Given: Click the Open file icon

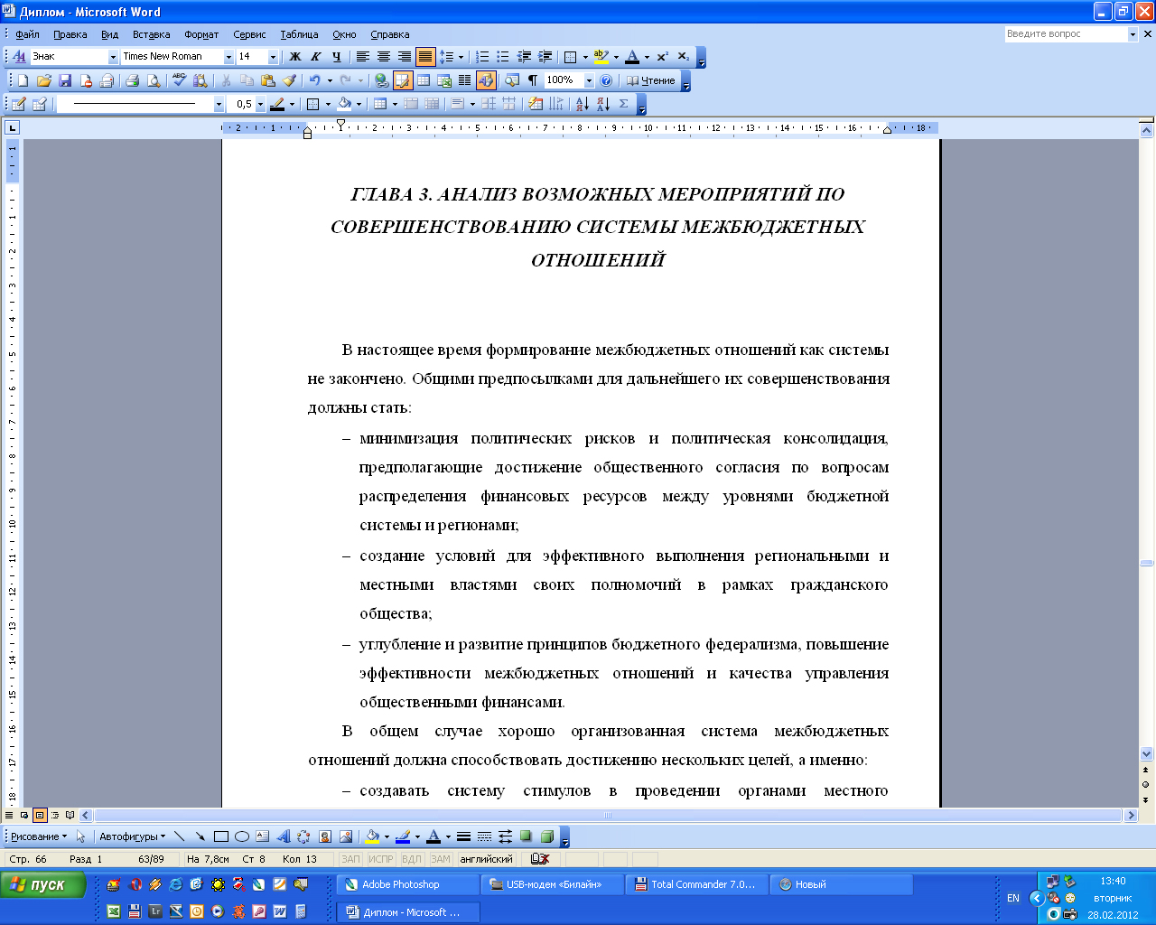Looking at the screenshot, I should pos(44,80).
